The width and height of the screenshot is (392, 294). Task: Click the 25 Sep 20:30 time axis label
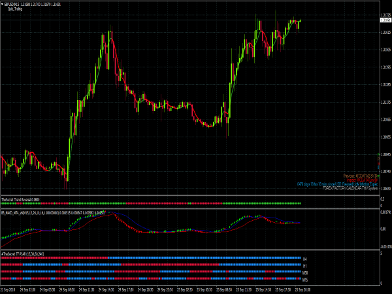pos(302,289)
